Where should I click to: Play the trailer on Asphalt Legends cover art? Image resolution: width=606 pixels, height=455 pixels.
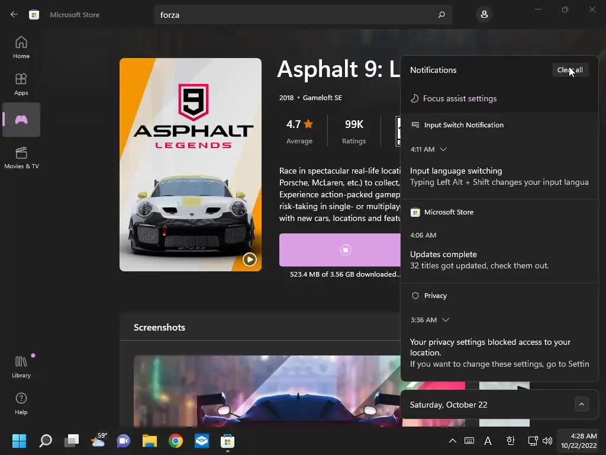[249, 259]
